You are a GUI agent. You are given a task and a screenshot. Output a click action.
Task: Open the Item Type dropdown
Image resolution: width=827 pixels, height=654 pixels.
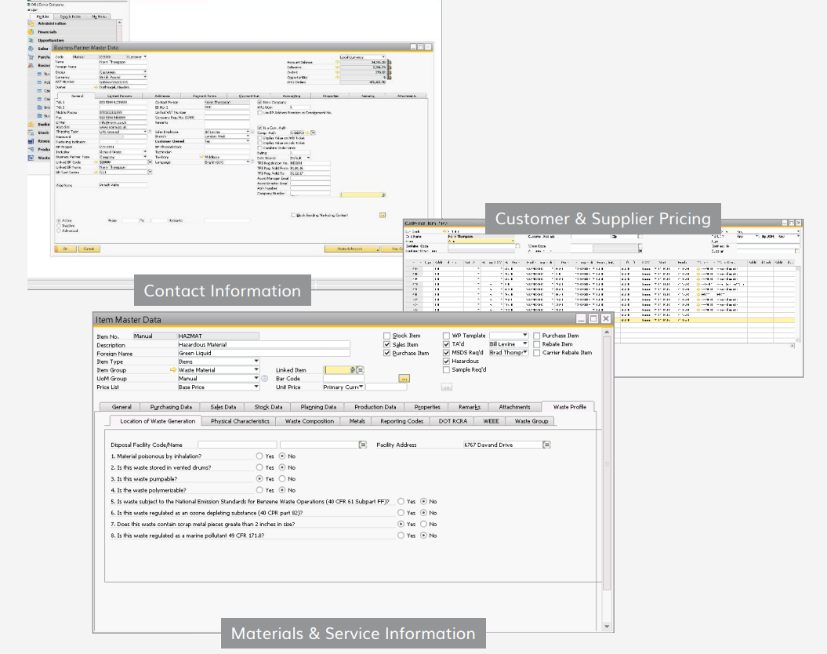[256, 361]
